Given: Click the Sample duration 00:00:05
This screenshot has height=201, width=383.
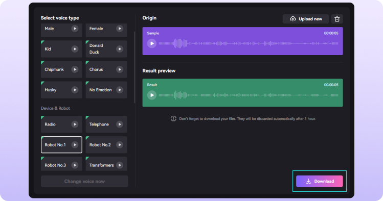Looking at the screenshot, I should 331,33.
